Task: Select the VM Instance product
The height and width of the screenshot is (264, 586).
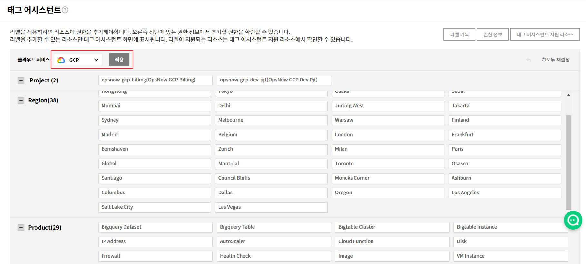Action: click(510, 256)
